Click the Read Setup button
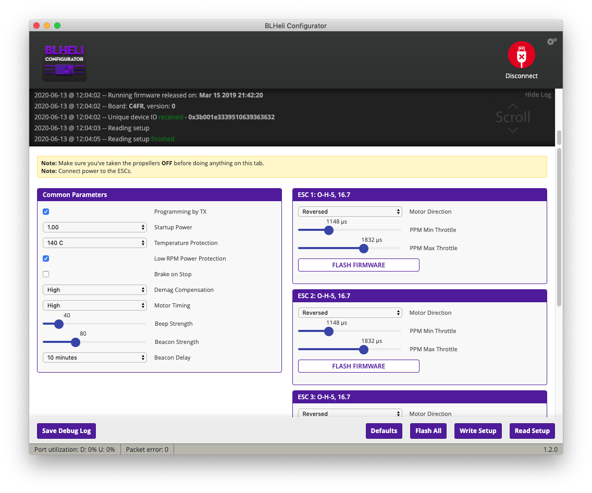 (532, 430)
